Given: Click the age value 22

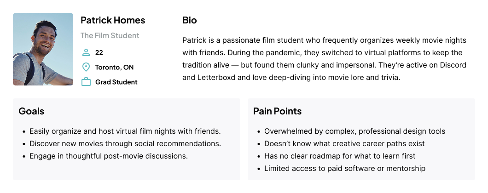Looking at the screenshot, I should 99,53.
